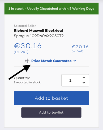
Task: Add the item to basket
Action: 51,98
